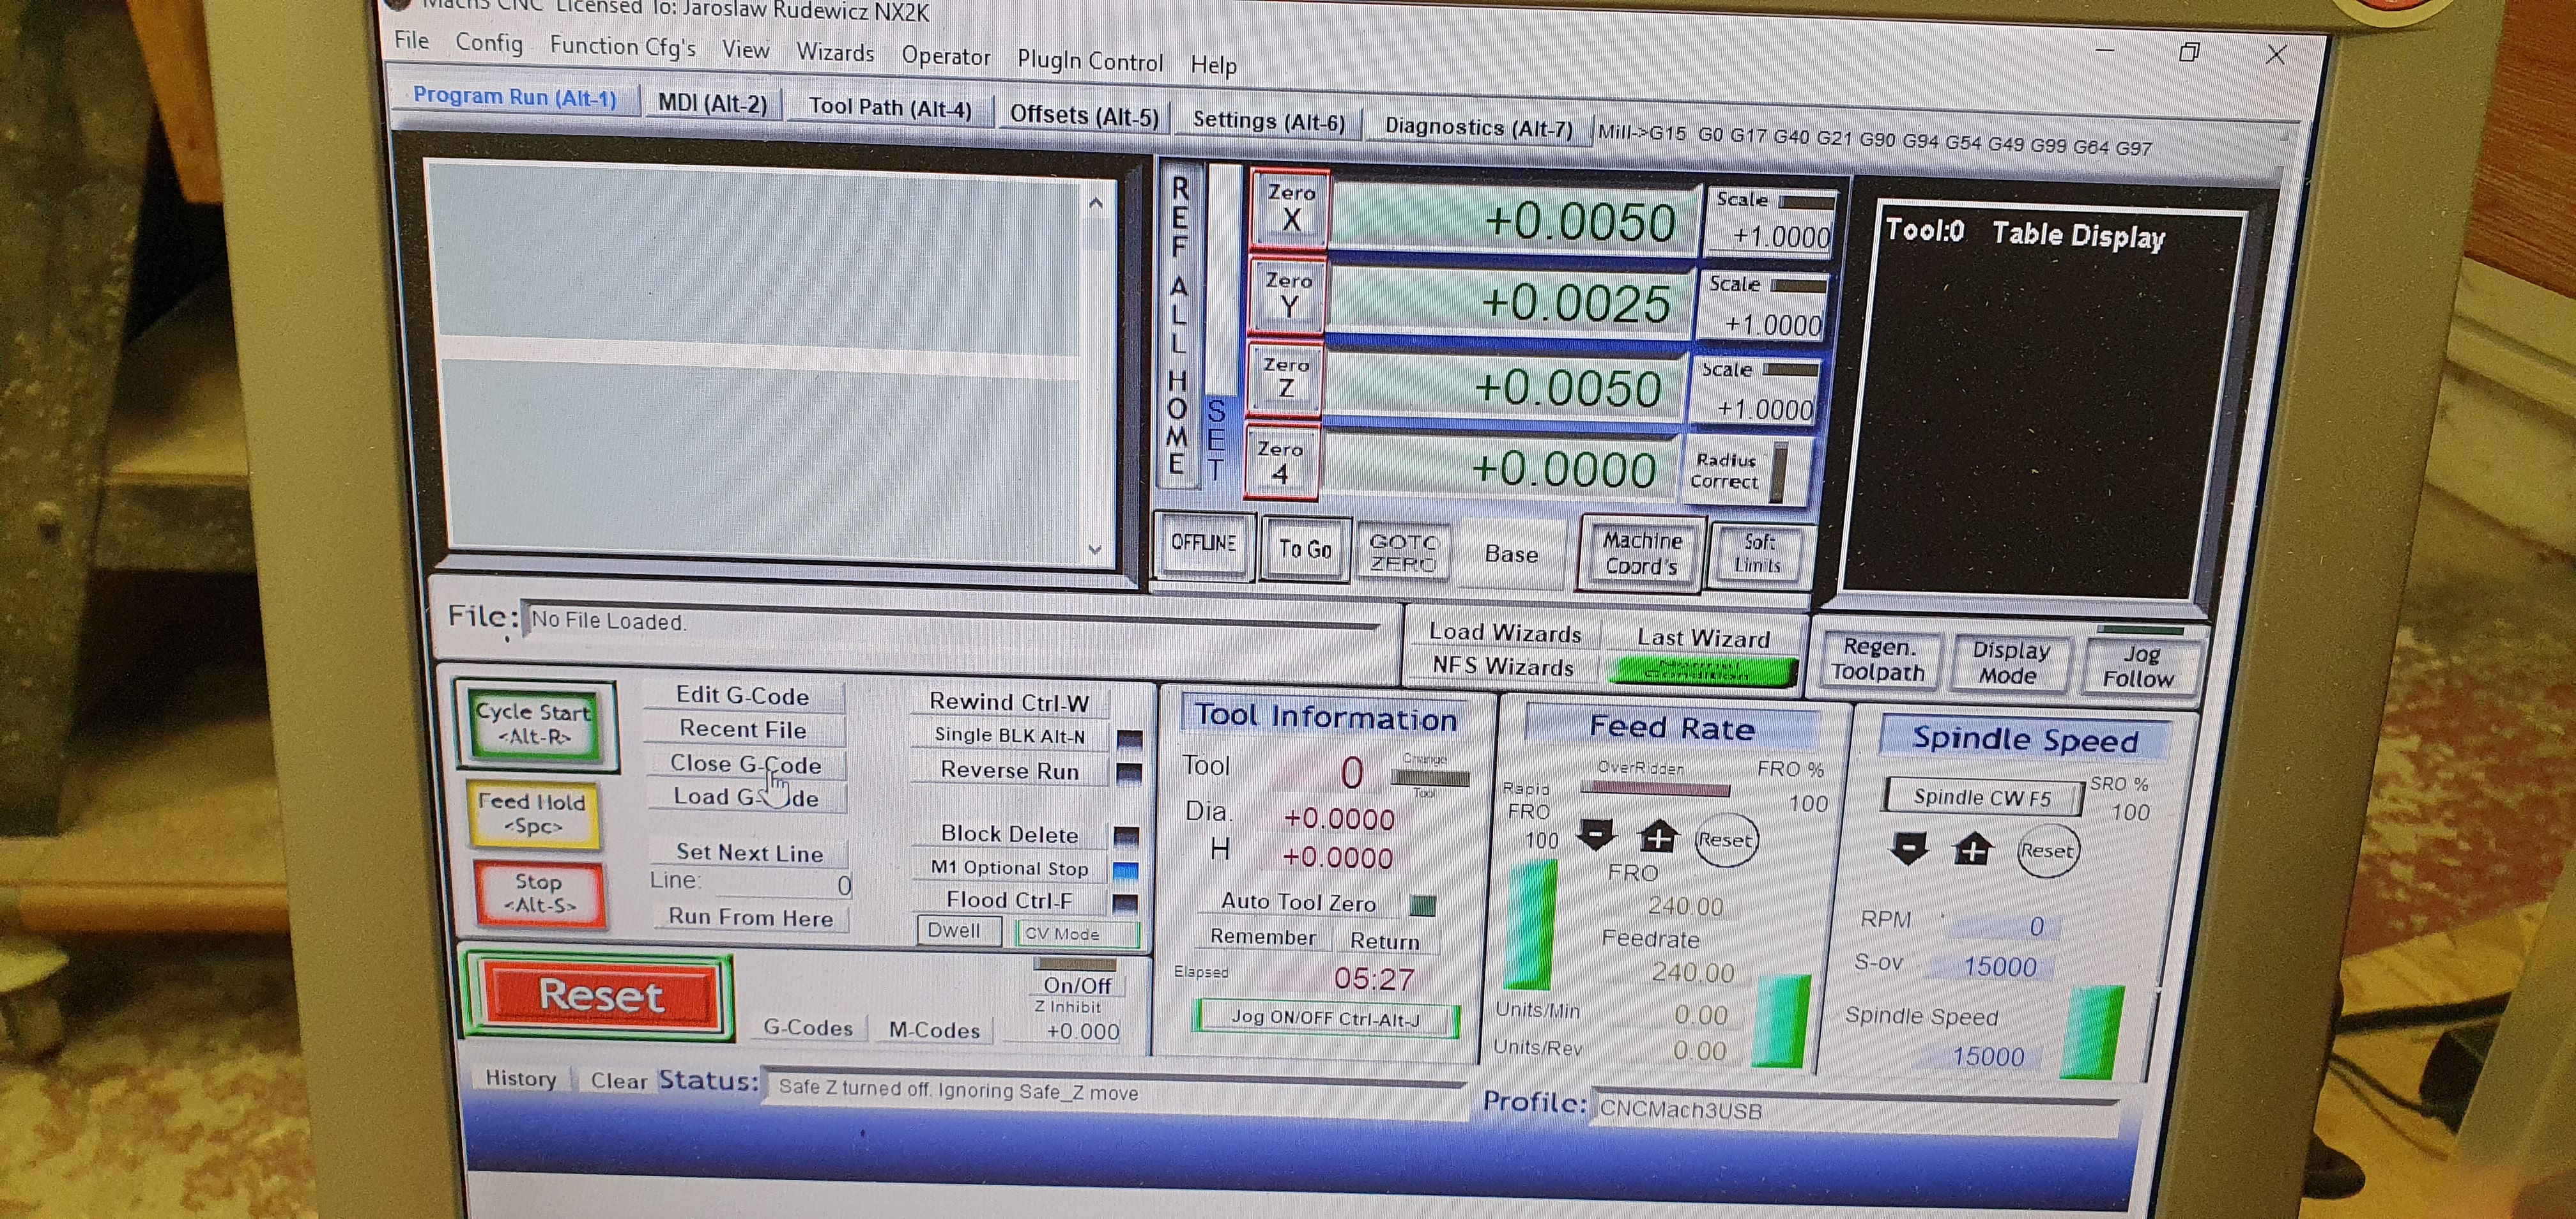
Task: Toggle Z Inhibit On/Off
Action: point(1077,985)
